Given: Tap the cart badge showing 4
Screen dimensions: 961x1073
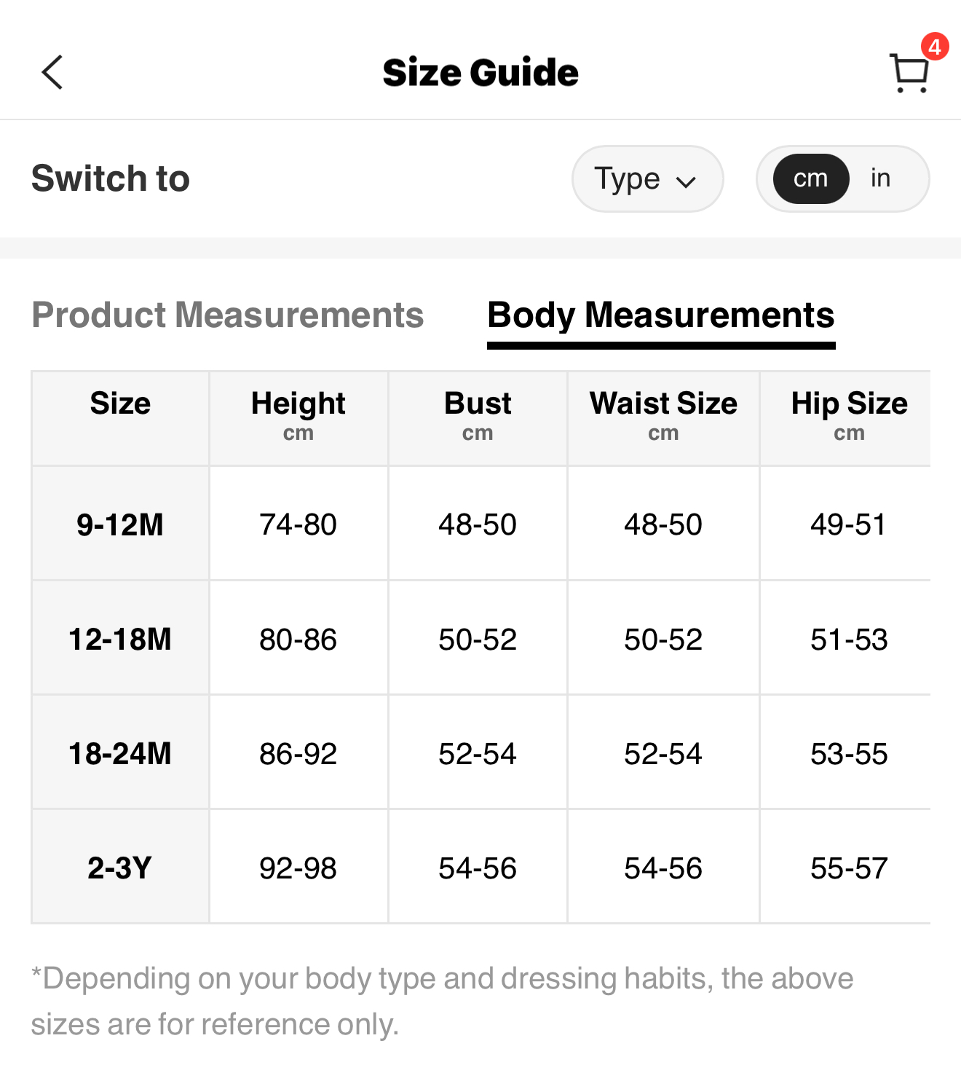Looking at the screenshot, I should click(x=934, y=47).
